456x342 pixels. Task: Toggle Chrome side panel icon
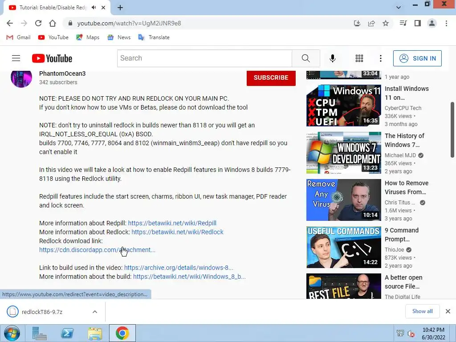[418, 23]
